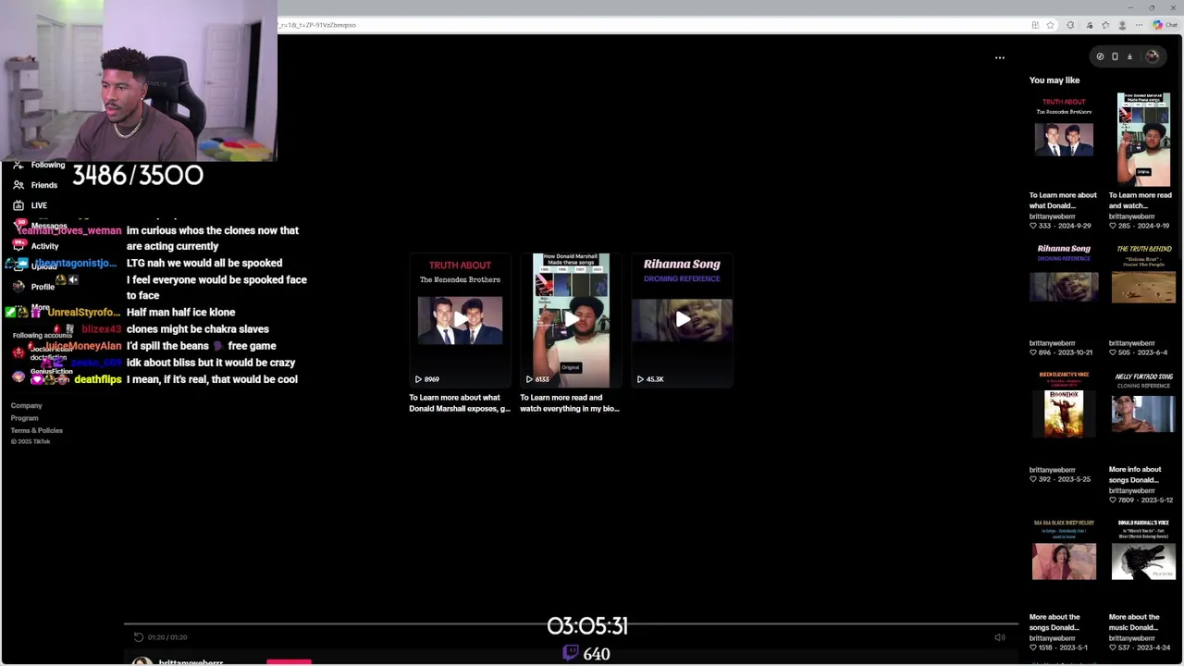1184x666 pixels.
Task: Open Donald Marshall songs thumbnail in You may like
Action: point(1143,139)
